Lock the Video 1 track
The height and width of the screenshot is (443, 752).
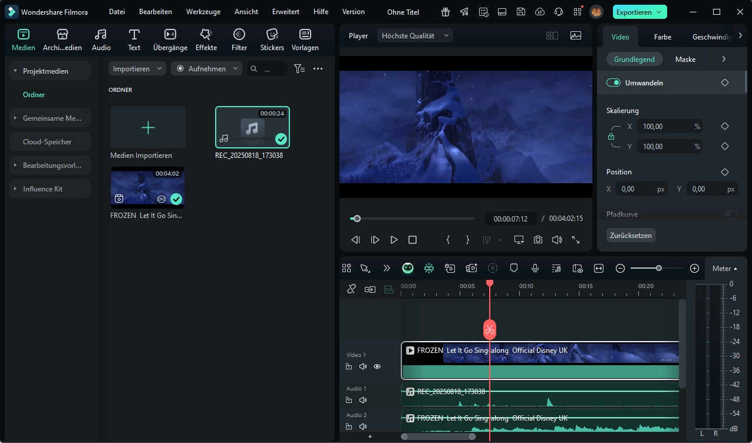tap(349, 366)
